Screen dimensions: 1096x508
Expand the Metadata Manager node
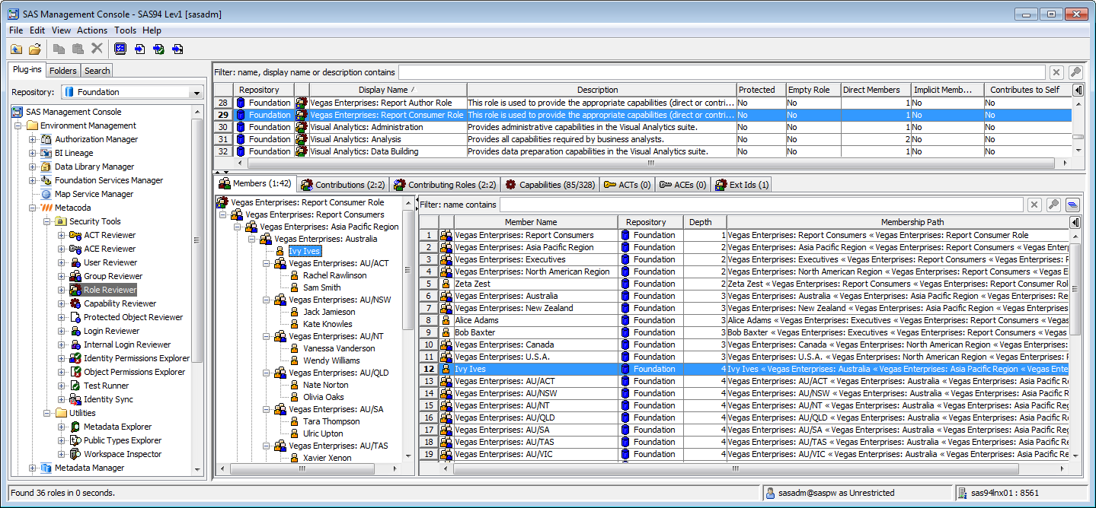32,468
